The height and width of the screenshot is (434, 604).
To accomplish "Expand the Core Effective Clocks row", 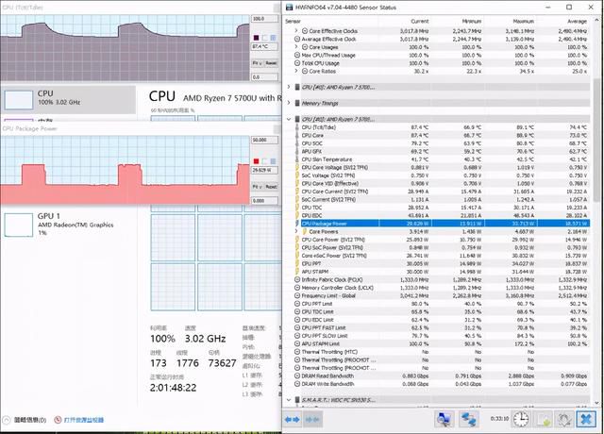I will pyautogui.click(x=295, y=31).
